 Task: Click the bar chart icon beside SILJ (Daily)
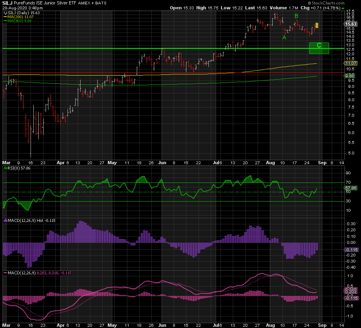pos(5,13)
